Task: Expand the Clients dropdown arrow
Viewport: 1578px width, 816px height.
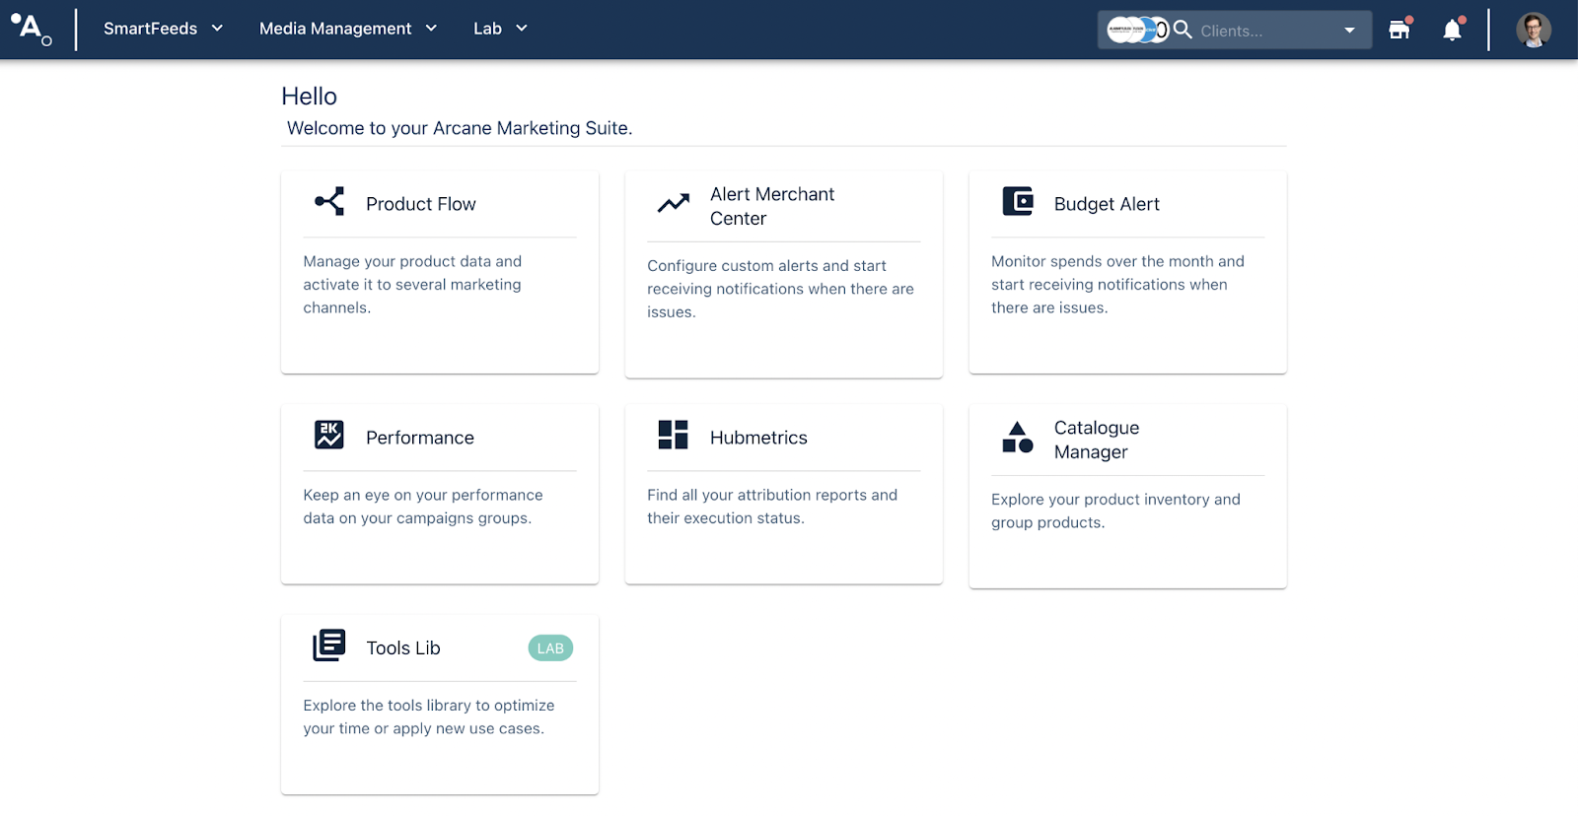Action: point(1349,31)
